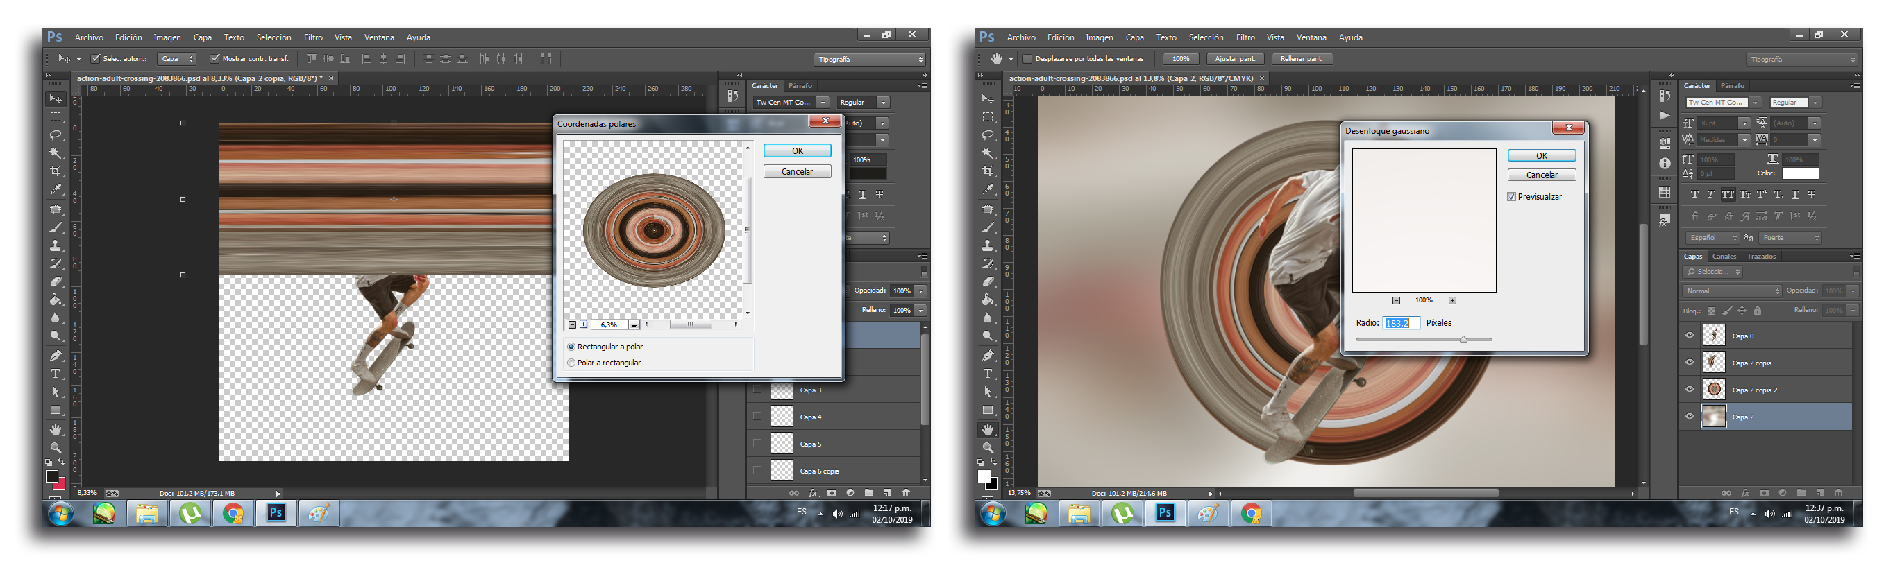Click the foreground color swatch in left window toolbox
This screenshot has height=563, width=1902.
pos(51,476)
